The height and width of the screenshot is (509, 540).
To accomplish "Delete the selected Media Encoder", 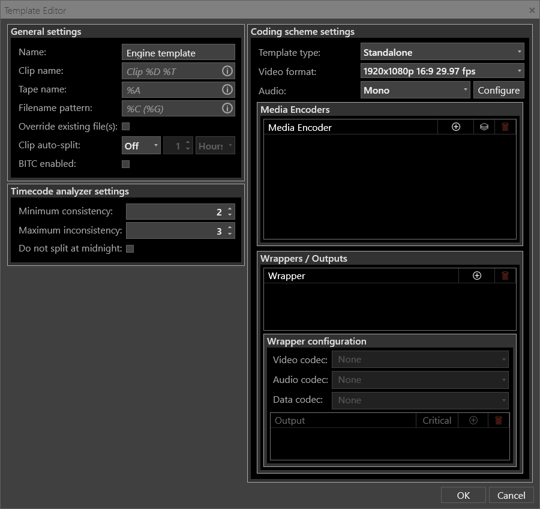I will (505, 127).
